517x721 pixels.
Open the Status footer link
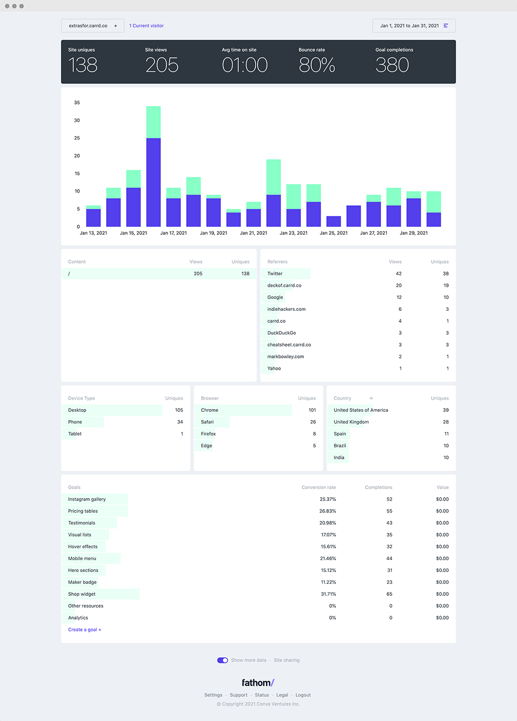tap(262, 695)
